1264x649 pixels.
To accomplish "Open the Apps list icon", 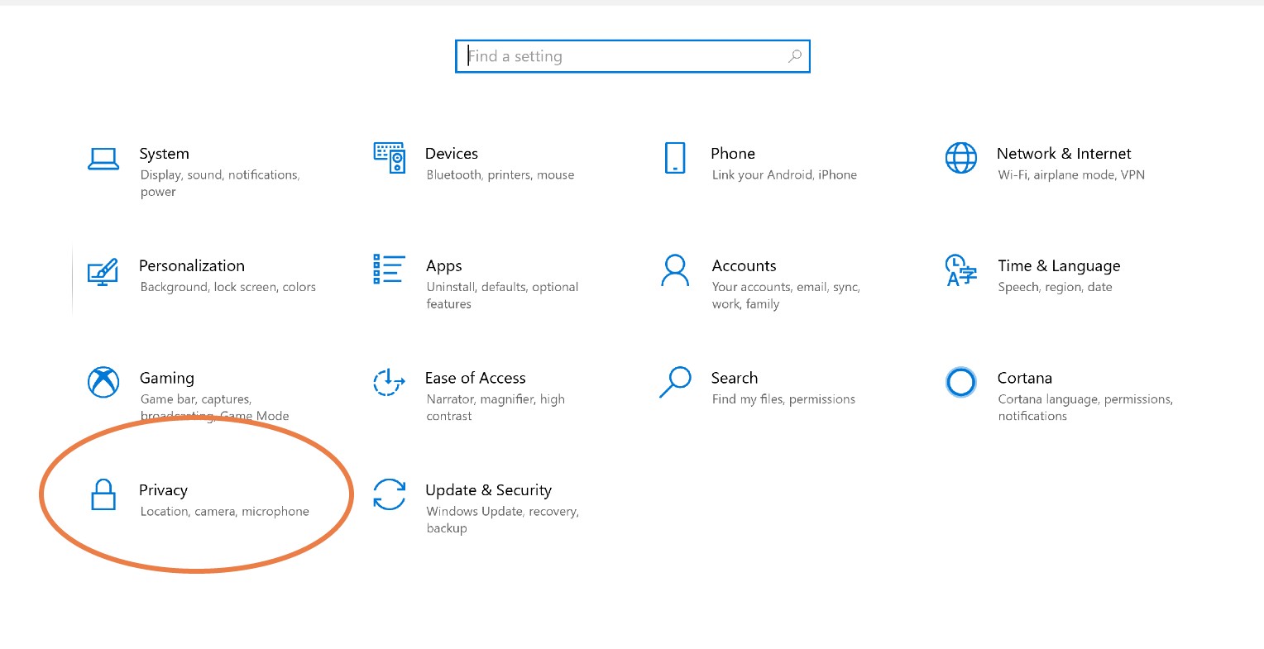I will pyautogui.click(x=389, y=269).
